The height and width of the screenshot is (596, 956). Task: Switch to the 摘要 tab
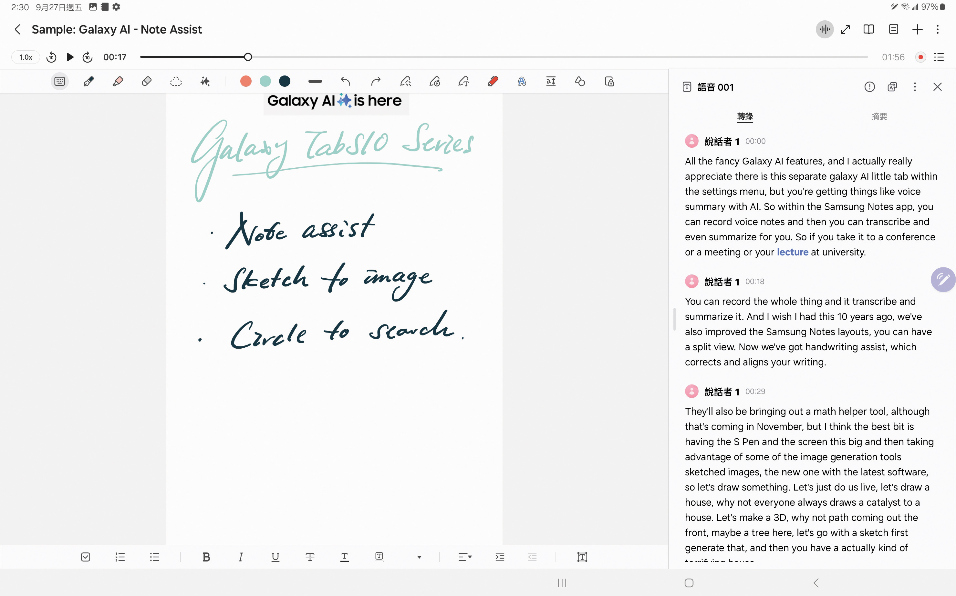[879, 116]
